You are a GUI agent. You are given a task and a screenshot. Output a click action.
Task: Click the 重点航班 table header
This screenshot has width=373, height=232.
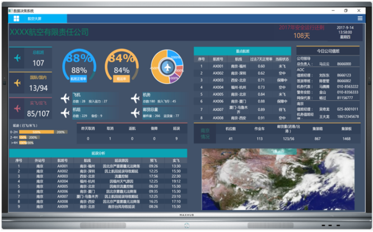click(243, 51)
